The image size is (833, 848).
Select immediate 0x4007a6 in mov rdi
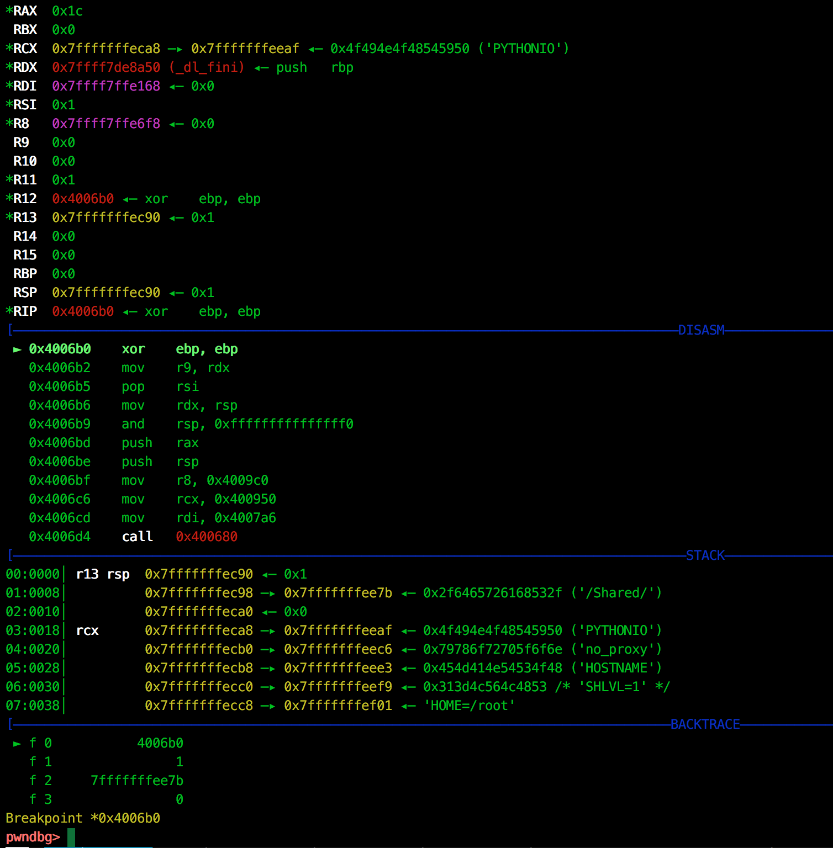pos(245,518)
